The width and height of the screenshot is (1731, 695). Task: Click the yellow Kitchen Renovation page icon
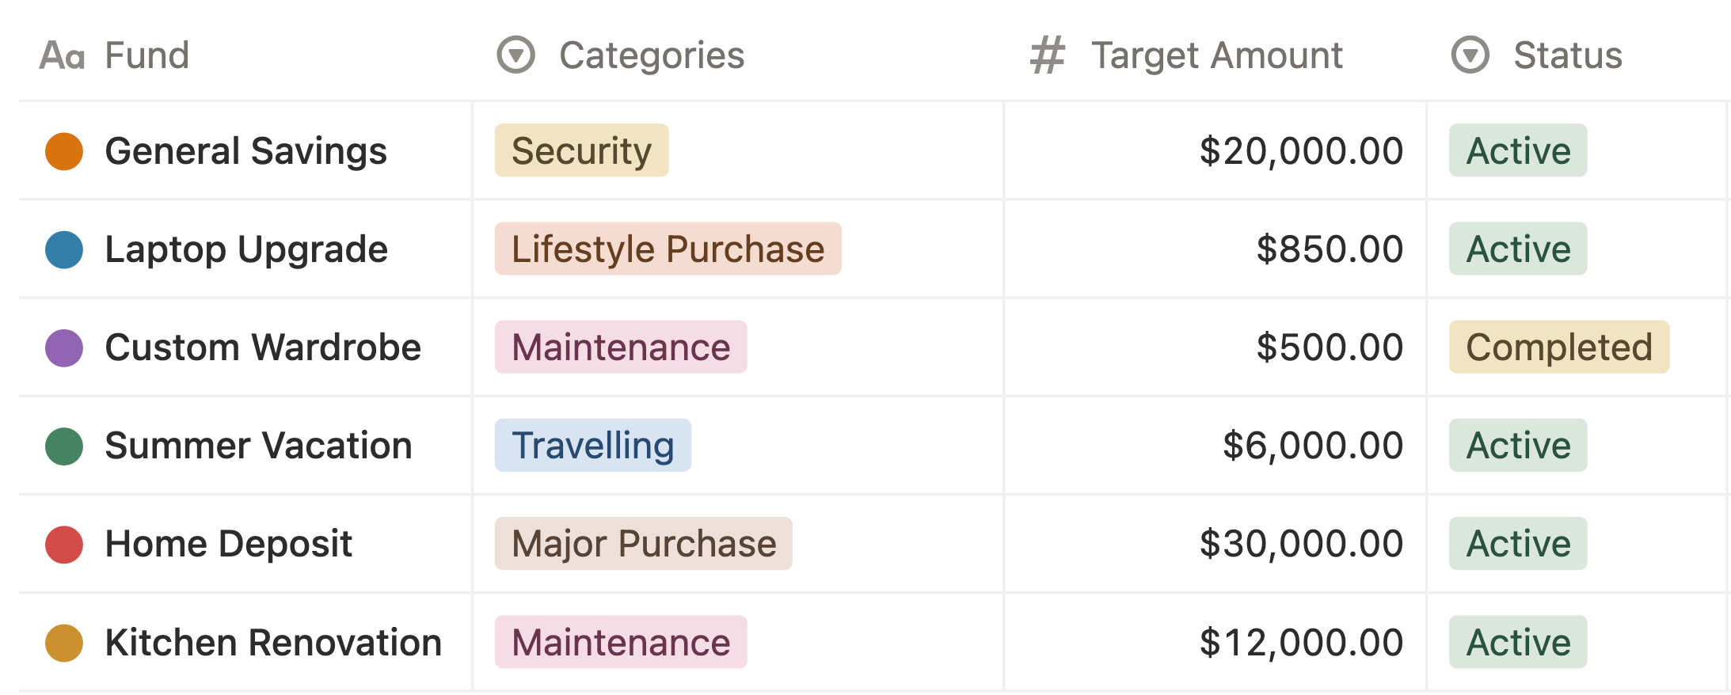pyautogui.click(x=64, y=642)
